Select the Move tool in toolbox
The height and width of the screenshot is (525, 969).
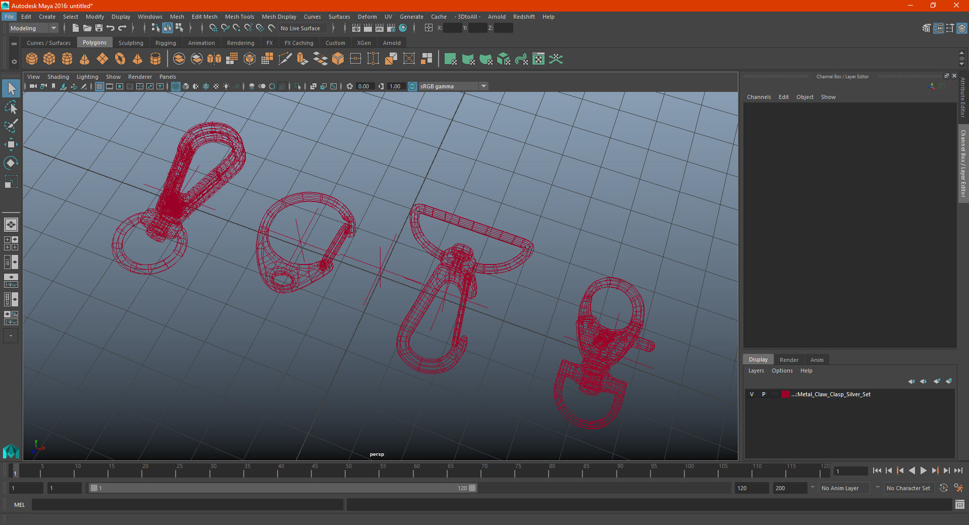[11, 144]
